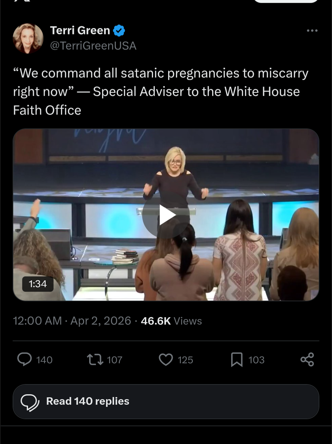Bookmark this post with the bookmark icon
The width and height of the screenshot is (332, 444).
click(x=237, y=360)
